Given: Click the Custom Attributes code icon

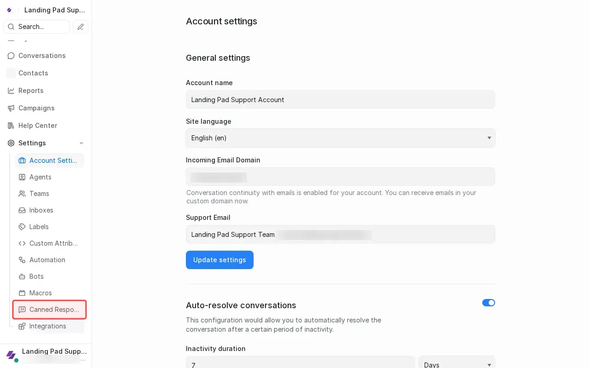Looking at the screenshot, I should point(22,243).
